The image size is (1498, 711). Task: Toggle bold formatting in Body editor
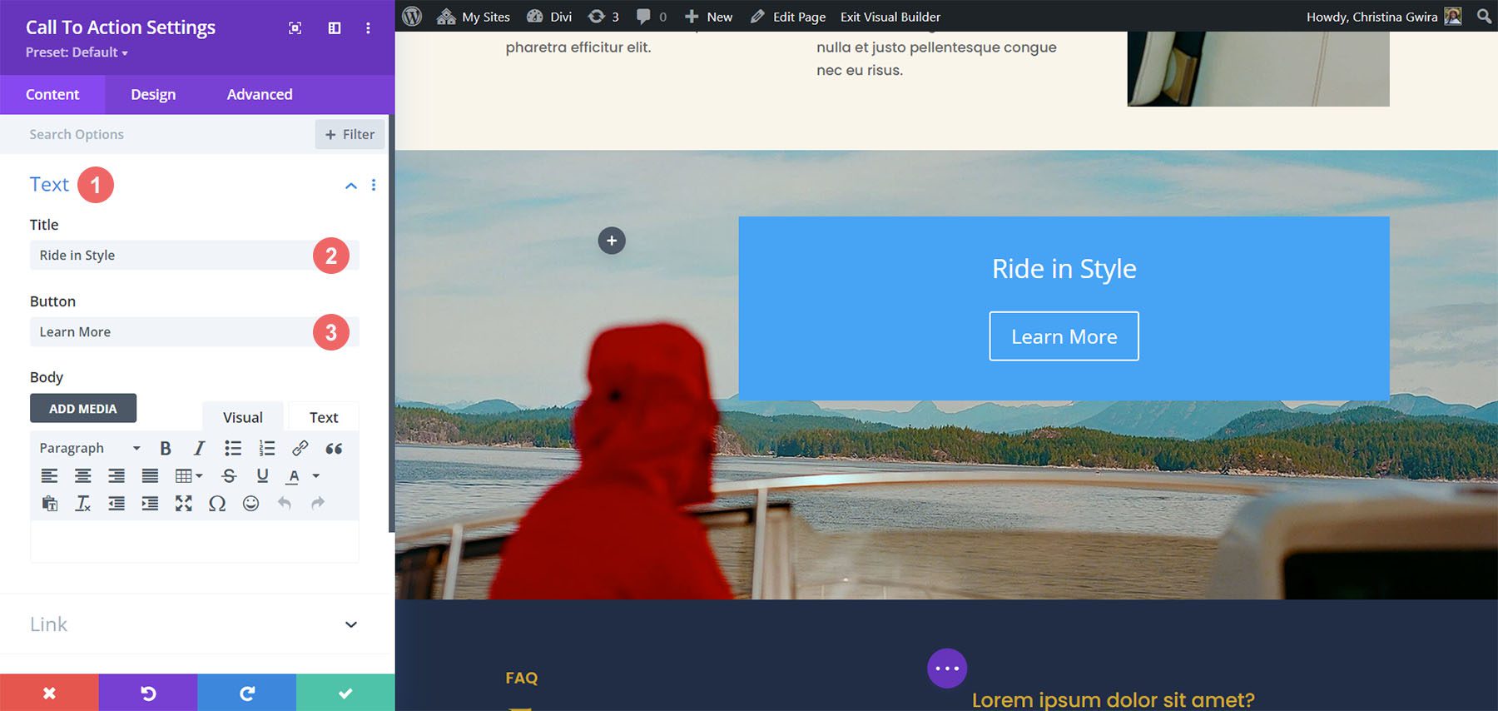point(166,448)
